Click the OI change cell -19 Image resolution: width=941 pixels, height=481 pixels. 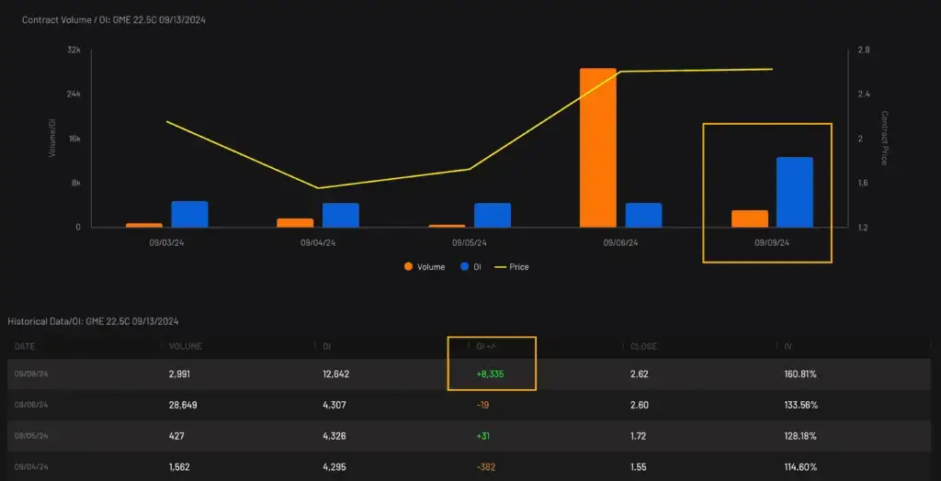coord(482,406)
